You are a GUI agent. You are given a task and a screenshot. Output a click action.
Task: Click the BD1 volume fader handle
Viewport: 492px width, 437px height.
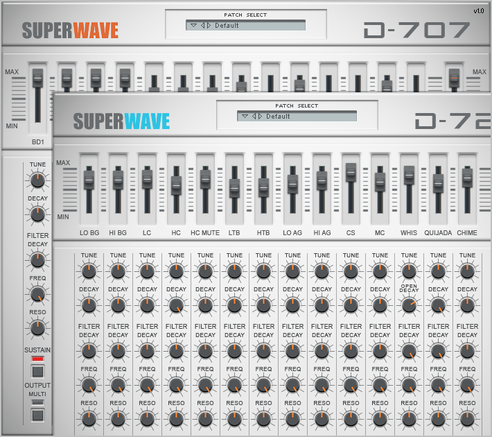[x=37, y=78]
